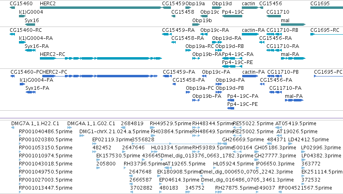Select the cactin-PA protein label
The image size is (343, 194).
pos(254,72)
